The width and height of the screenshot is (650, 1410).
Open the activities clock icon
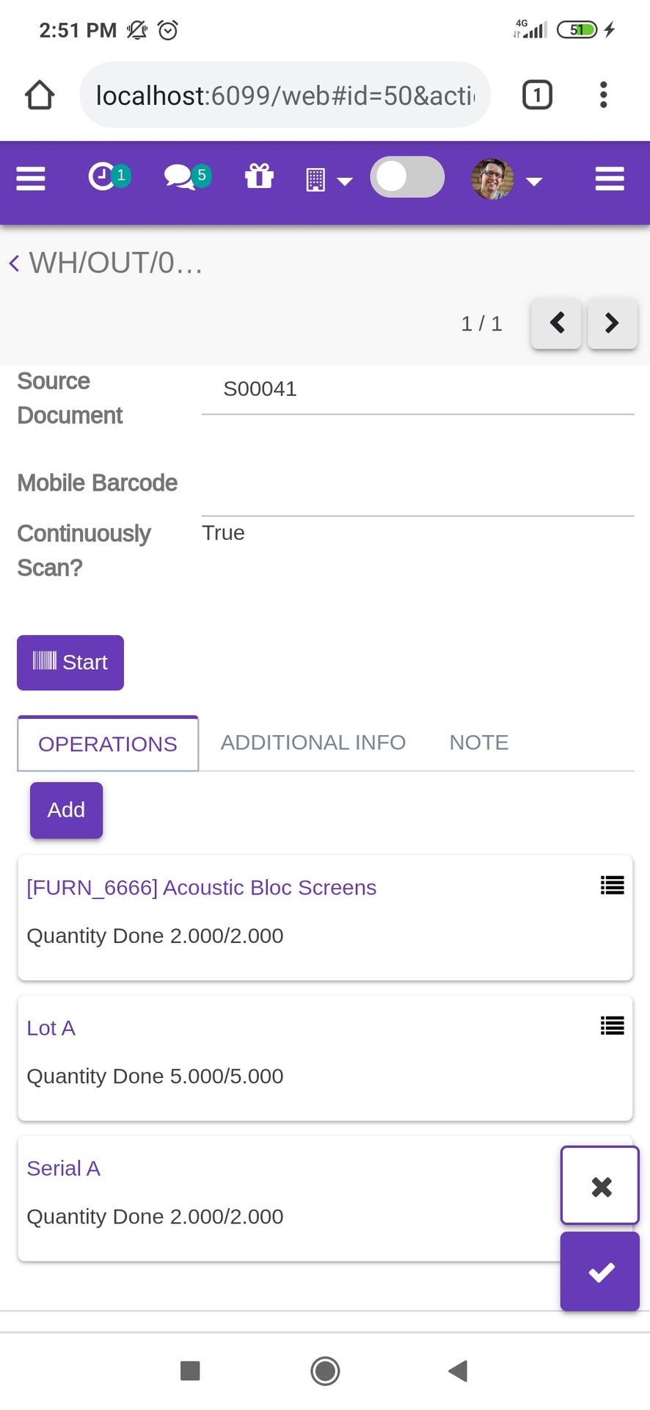[x=109, y=176]
